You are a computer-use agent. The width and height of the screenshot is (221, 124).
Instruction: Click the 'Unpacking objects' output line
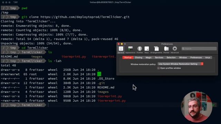(37, 43)
